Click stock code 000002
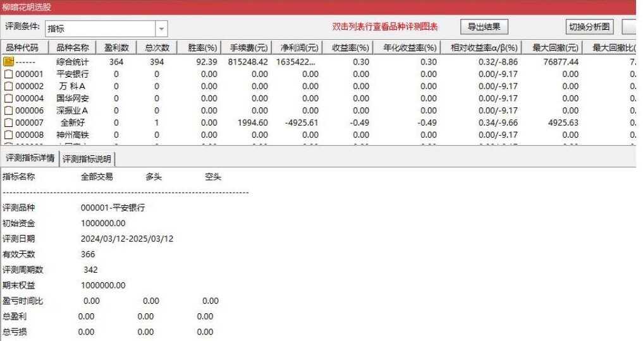The height and width of the screenshot is (341, 643). click(29, 87)
